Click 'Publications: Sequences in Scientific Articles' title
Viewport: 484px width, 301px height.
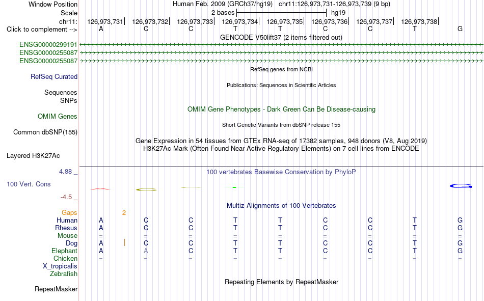(281, 85)
